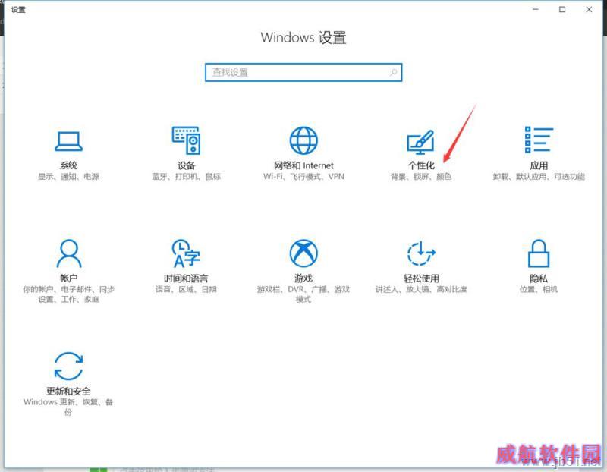Open the 系统 laptop icon
The height and width of the screenshot is (472, 607).
(68, 141)
